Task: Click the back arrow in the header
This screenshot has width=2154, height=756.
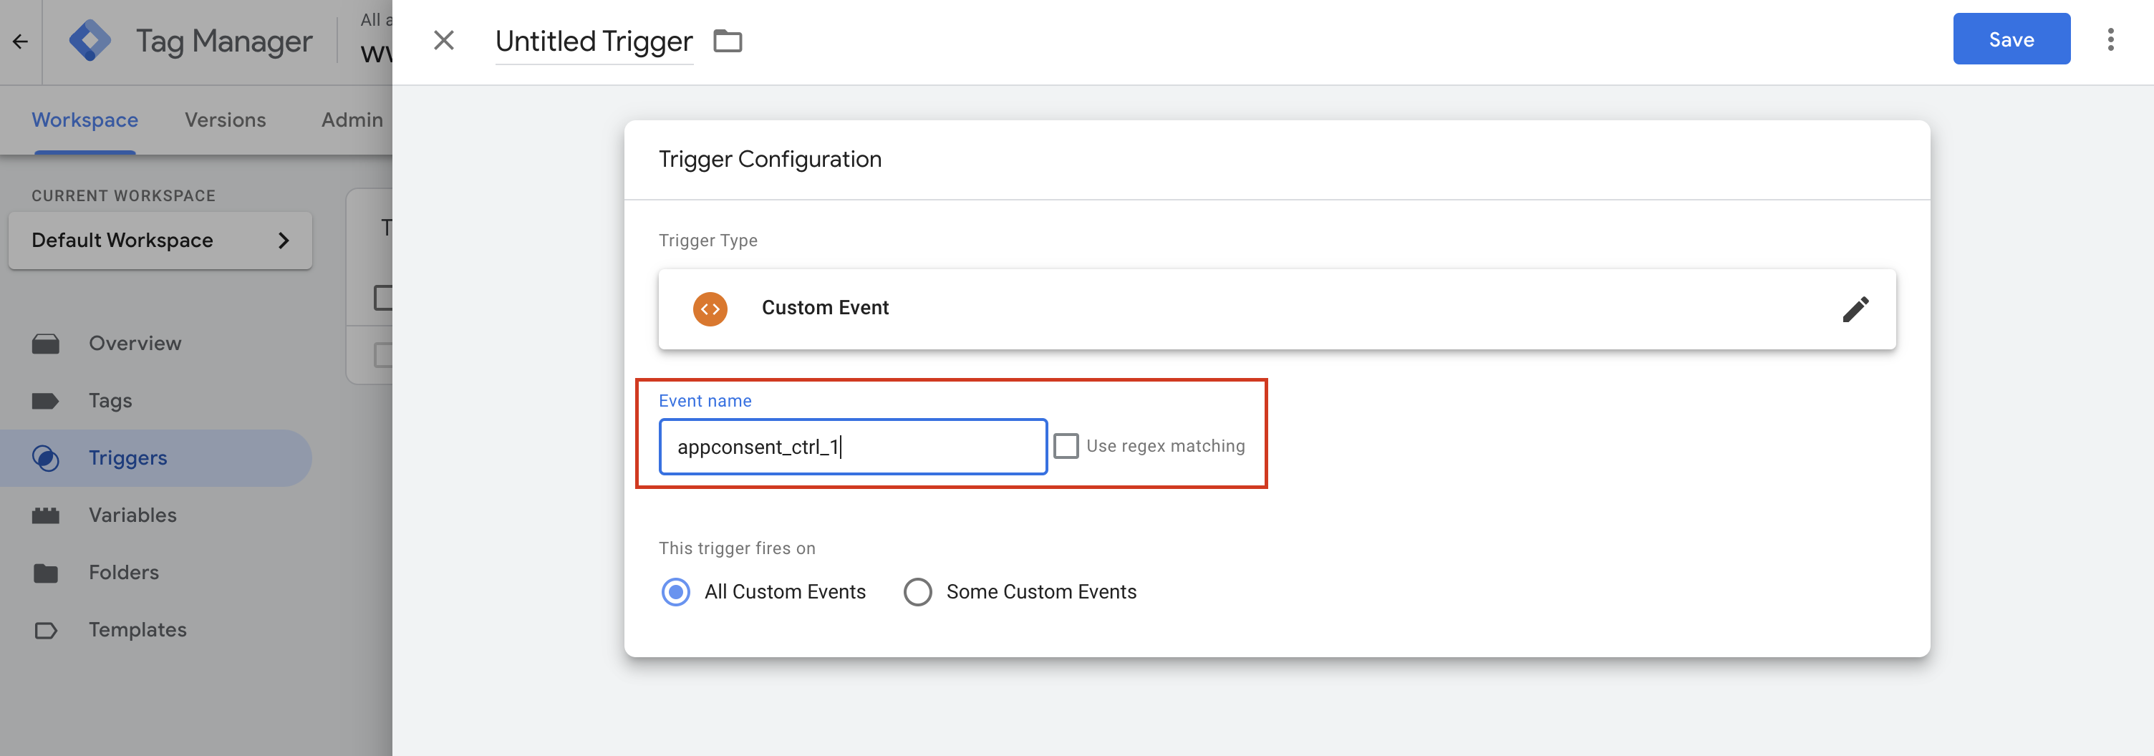Action: pyautogui.click(x=20, y=41)
